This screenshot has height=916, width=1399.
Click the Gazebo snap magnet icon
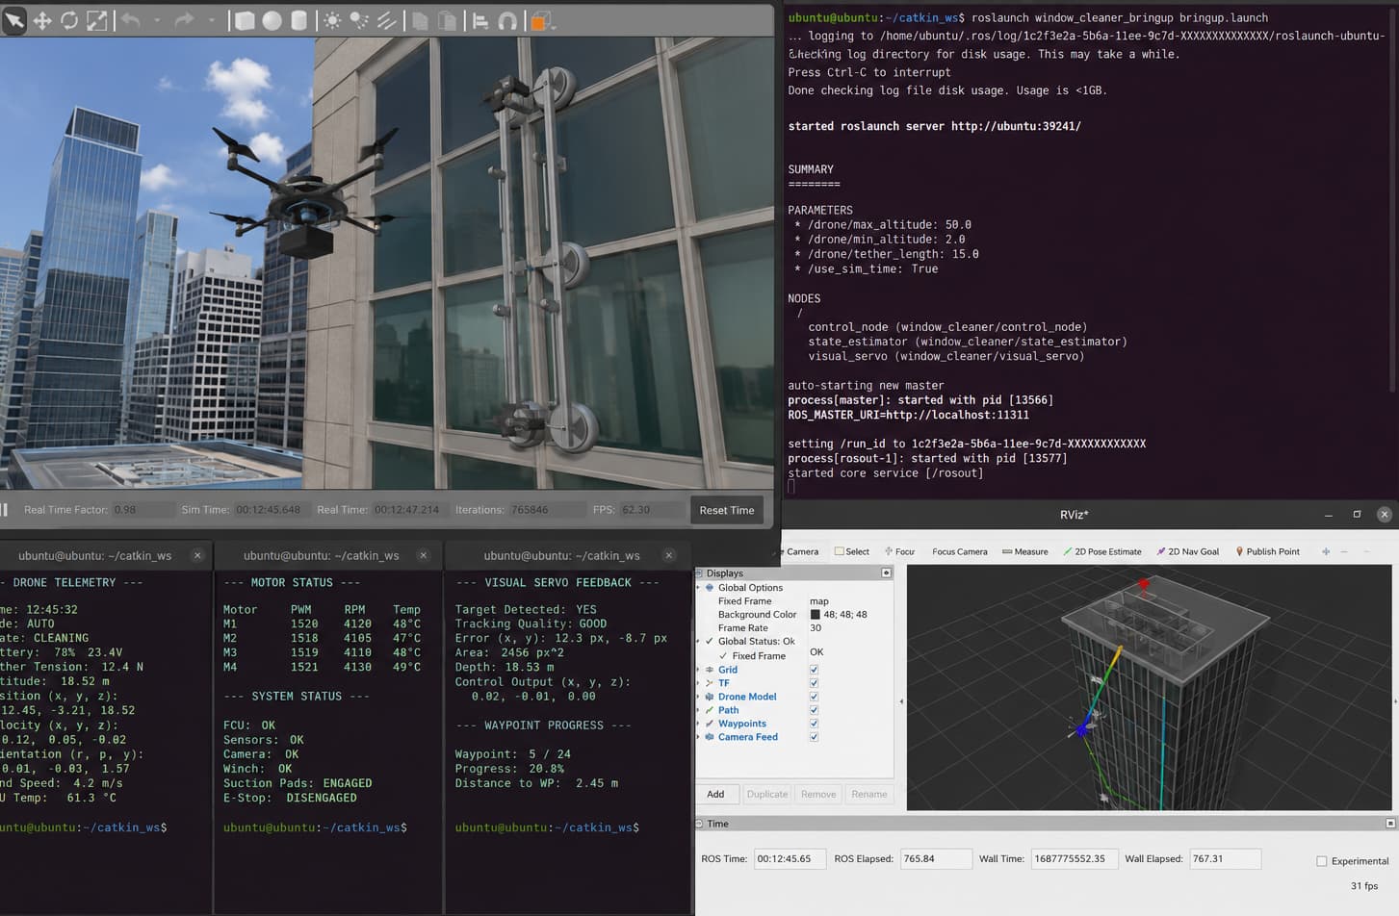[x=507, y=20]
